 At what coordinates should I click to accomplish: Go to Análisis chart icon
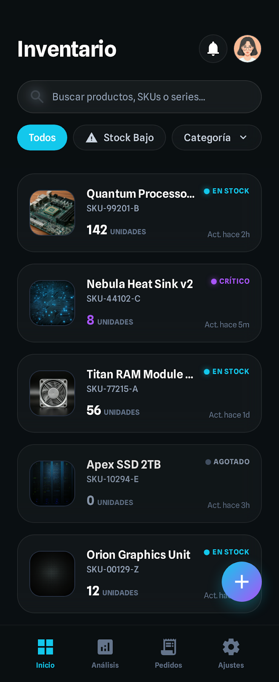105,647
